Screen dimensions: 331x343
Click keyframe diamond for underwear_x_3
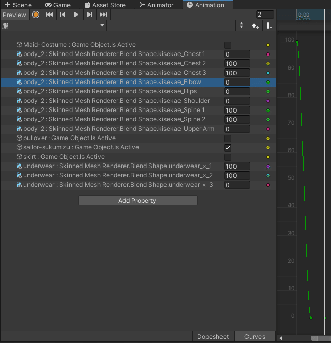[x=268, y=185]
